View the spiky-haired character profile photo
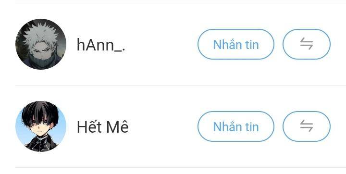346x174 pixels. (41, 44)
